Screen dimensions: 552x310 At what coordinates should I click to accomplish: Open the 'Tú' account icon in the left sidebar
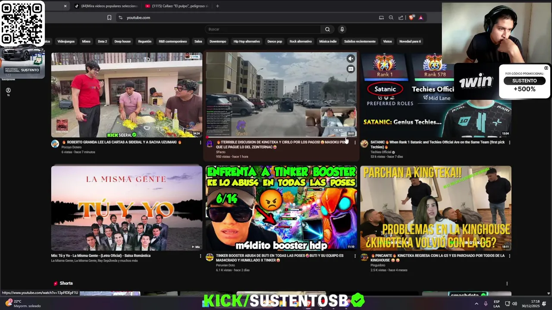tap(8, 92)
